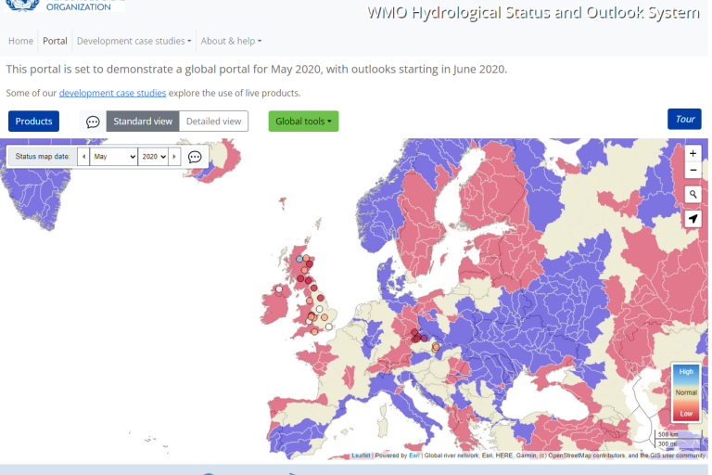
Task: Follow the development case studies link
Action: (112, 93)
